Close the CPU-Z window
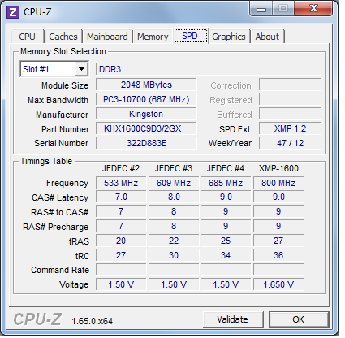This screenshot has width=345, height=338. point(313,9)
